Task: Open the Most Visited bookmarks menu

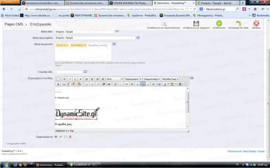Action: click(10, 15)
